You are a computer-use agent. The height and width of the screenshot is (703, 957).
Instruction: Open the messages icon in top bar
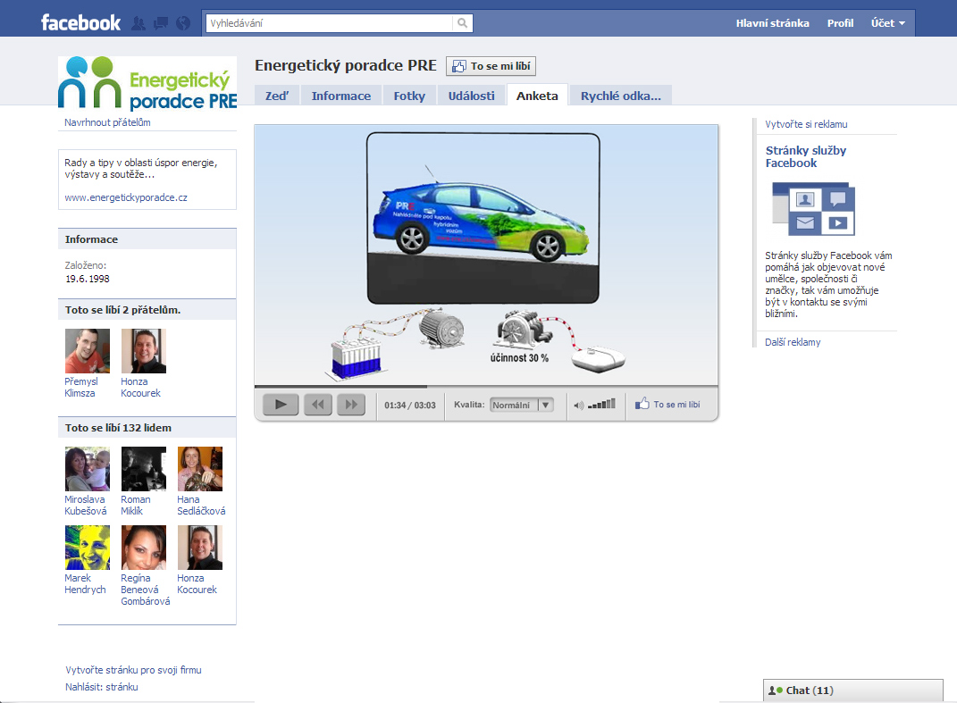161,23
